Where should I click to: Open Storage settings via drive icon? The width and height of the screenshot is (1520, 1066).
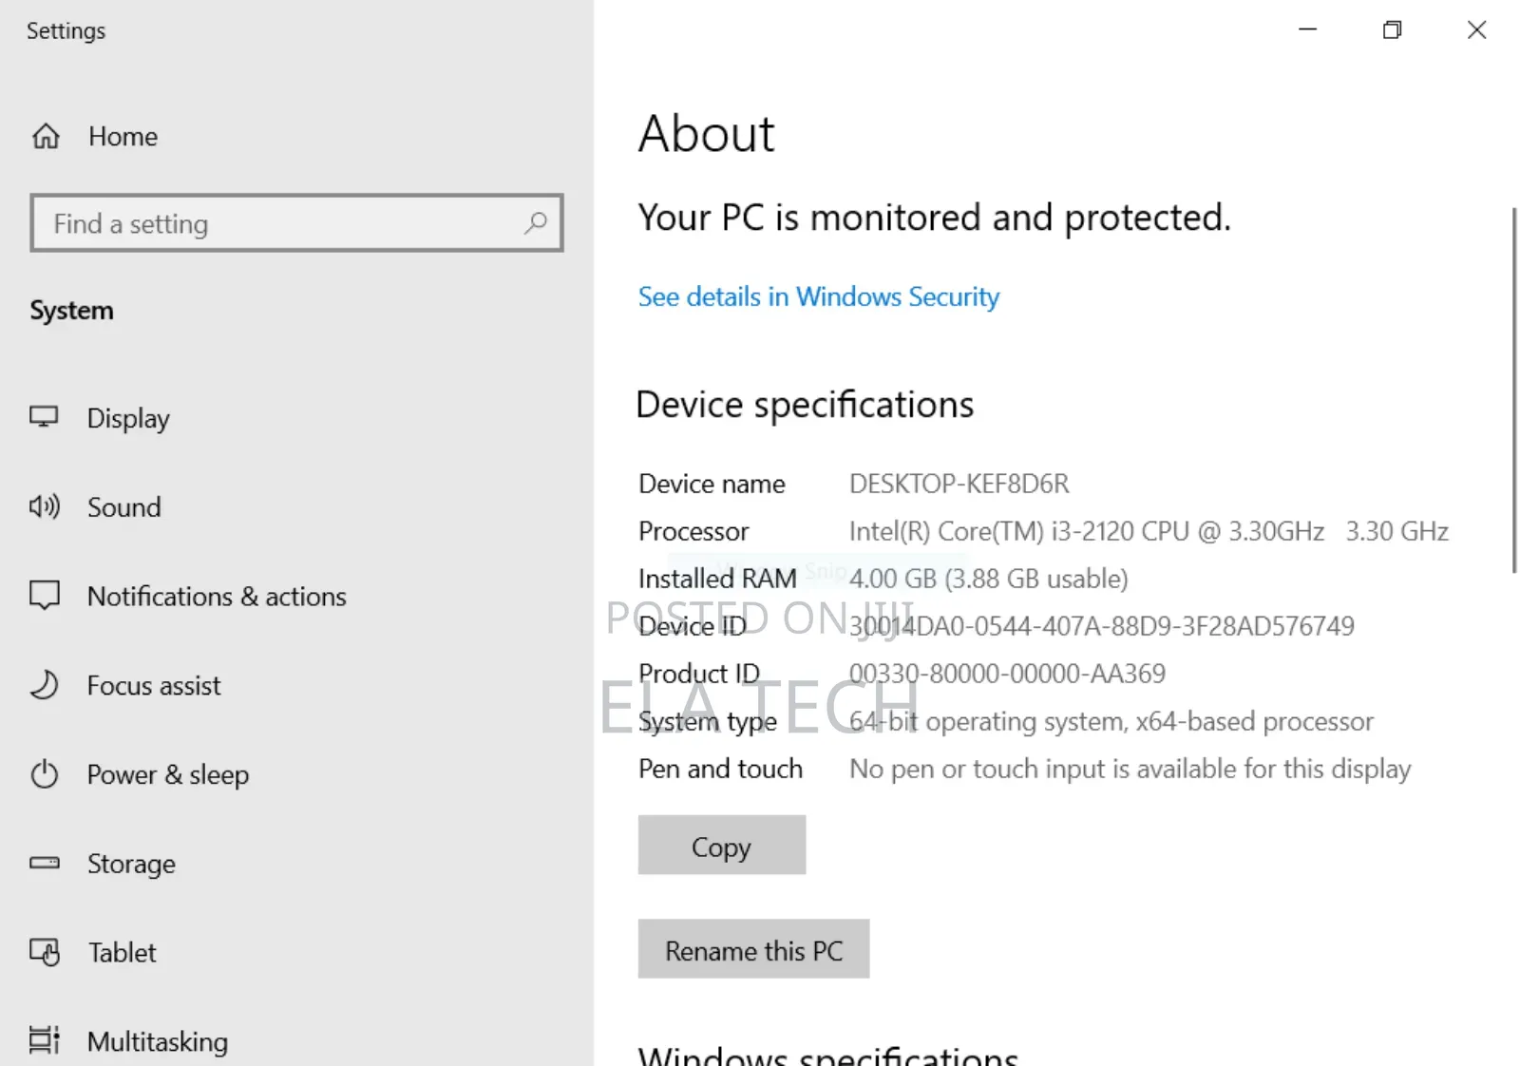coord(44,863)
